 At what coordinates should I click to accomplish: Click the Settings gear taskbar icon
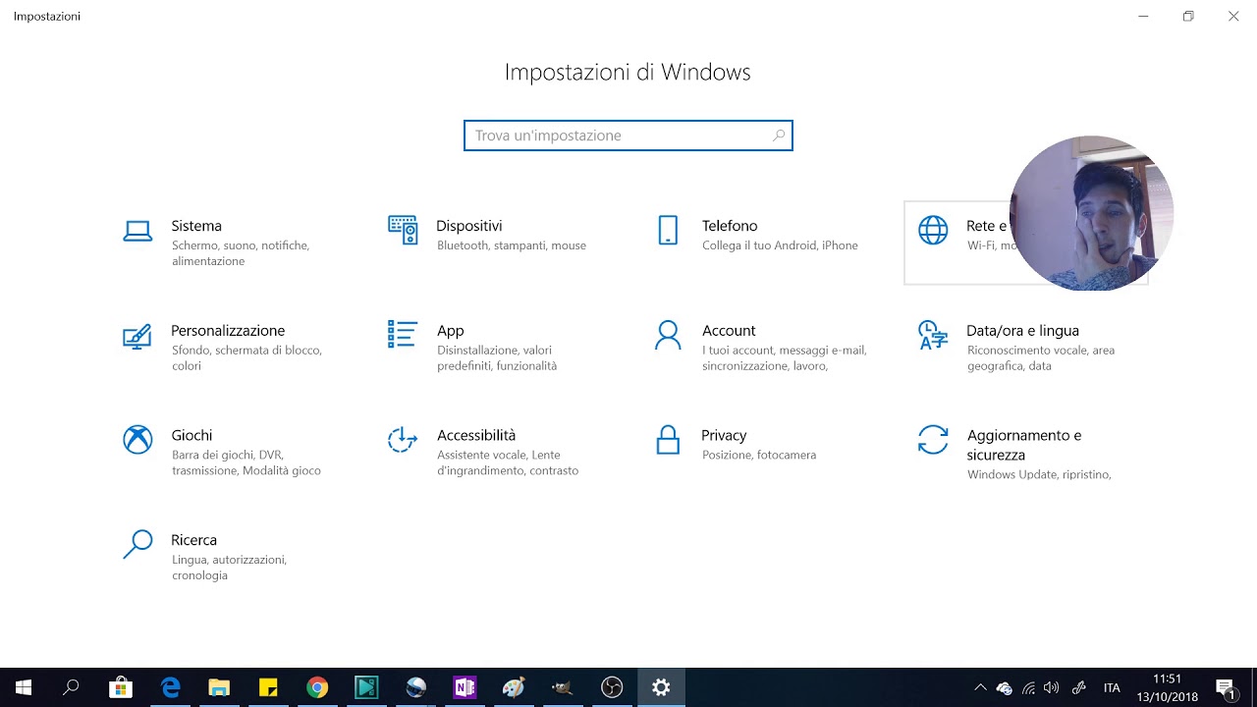point(661,687)
